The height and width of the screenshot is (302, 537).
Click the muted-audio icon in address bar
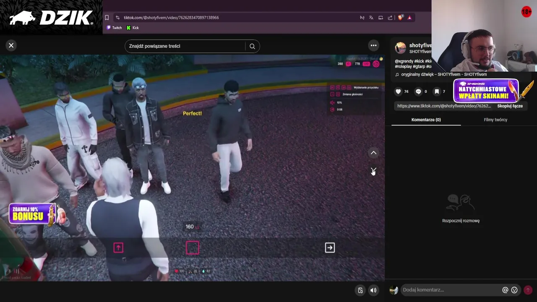(x=362, y=18)
